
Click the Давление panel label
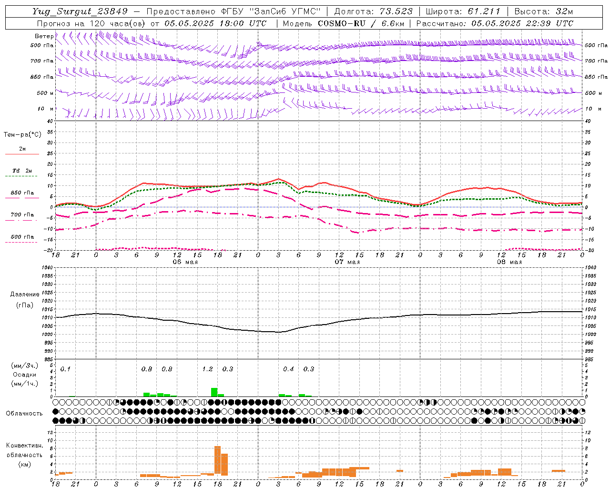click(x=24, y=295)
